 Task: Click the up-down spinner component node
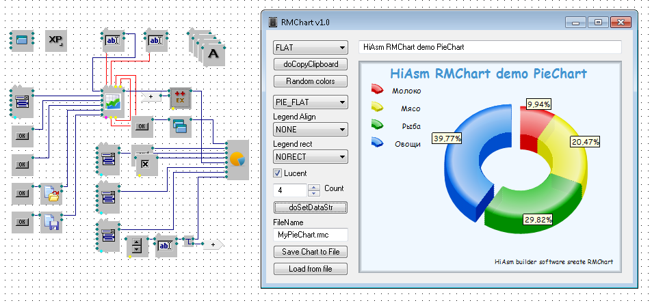(x=138, y=246)
